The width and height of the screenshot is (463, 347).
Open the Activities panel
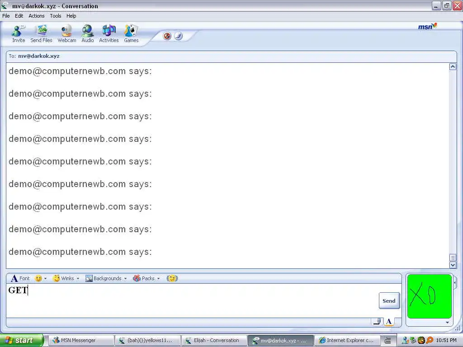click(109, 33)
